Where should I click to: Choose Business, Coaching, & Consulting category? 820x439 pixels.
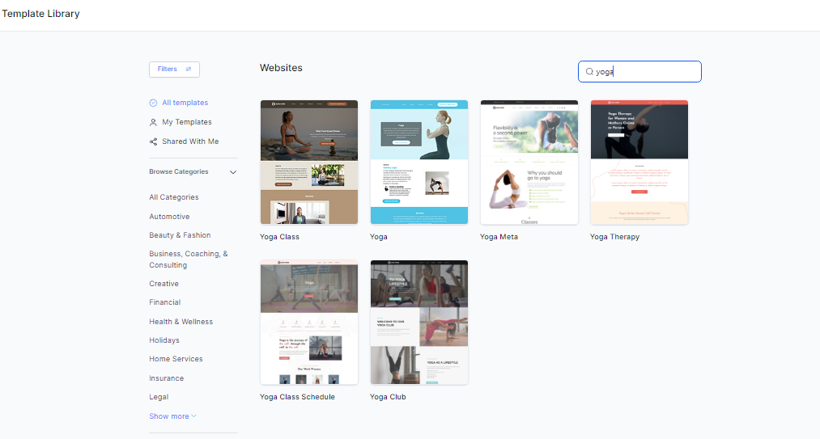pos(188,260)
